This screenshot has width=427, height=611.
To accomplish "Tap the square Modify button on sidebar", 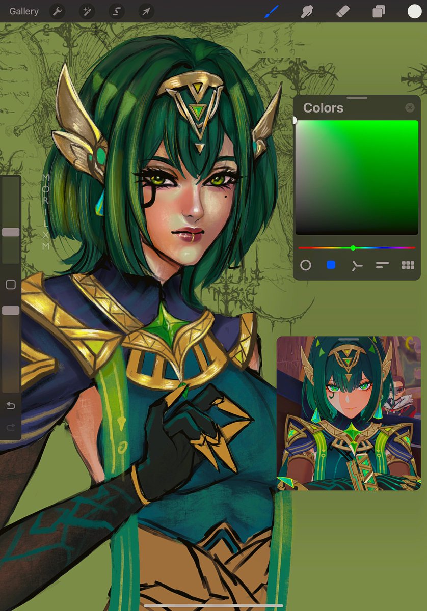I will (x=11, y=285).
